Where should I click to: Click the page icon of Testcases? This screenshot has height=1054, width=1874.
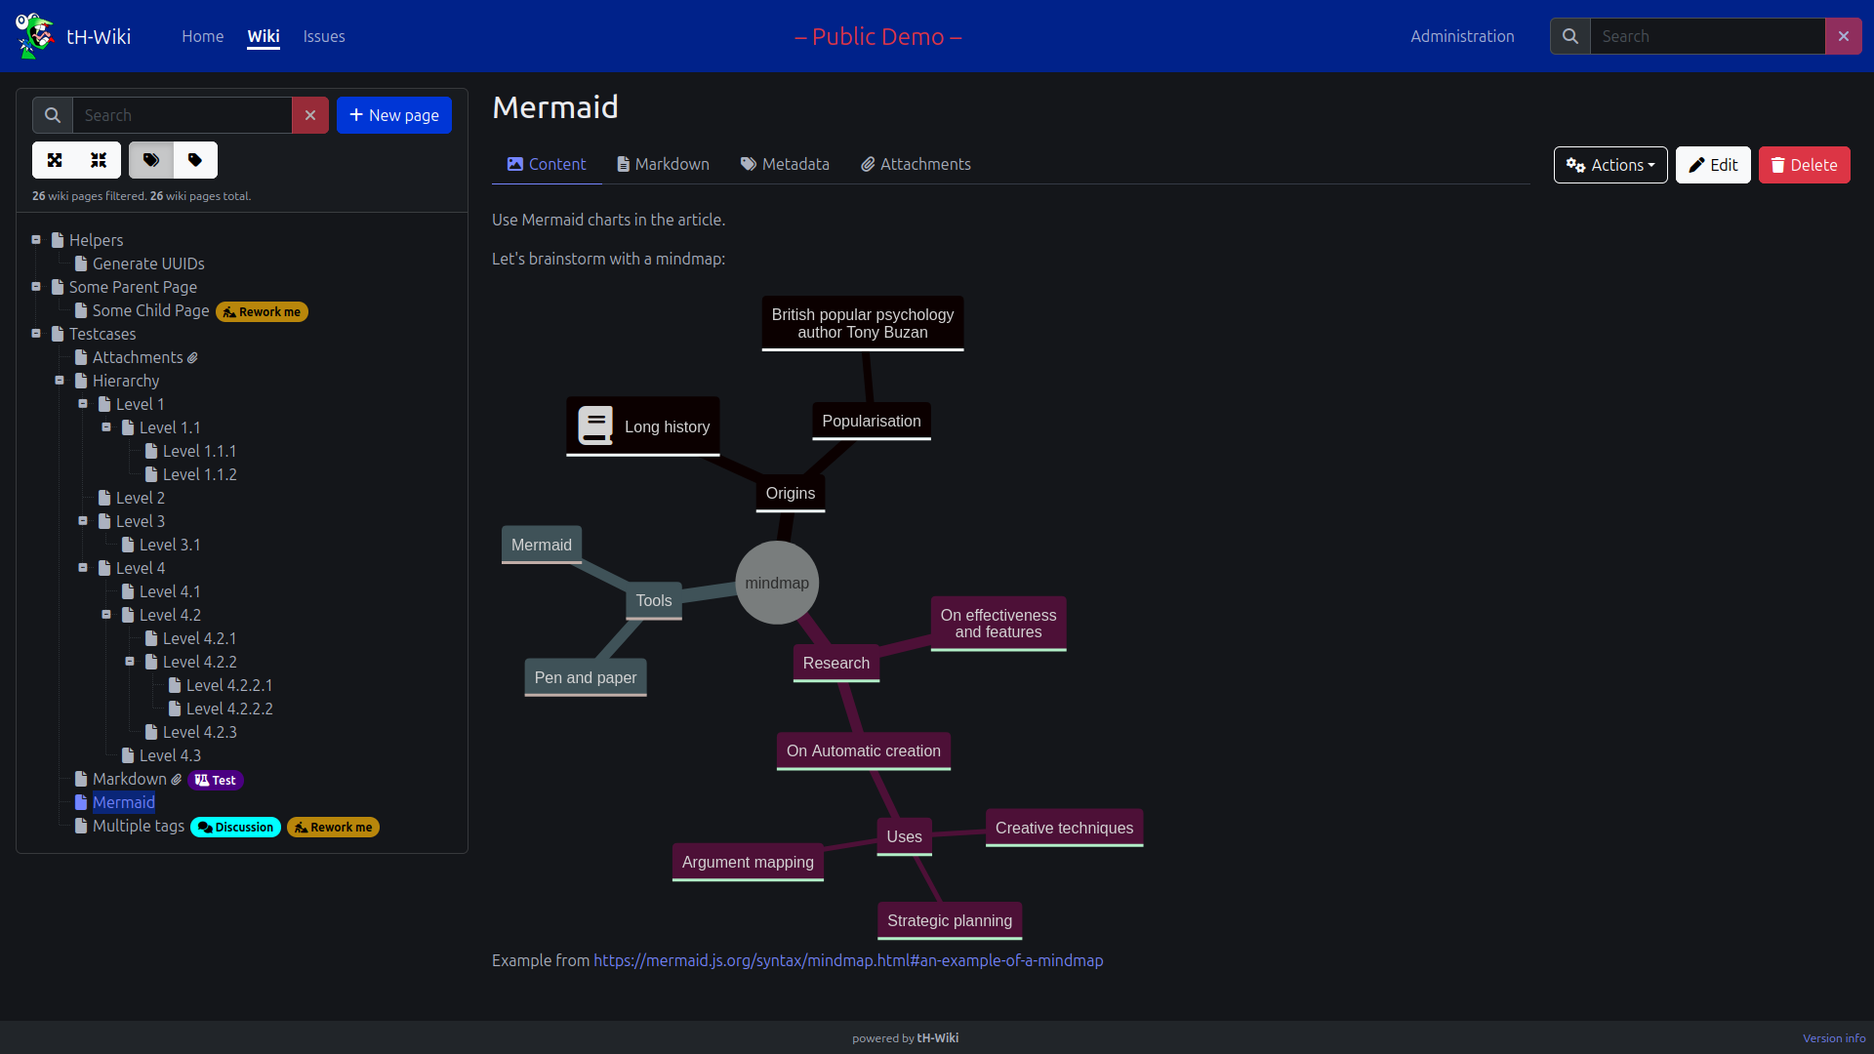(x=58, y=334)
